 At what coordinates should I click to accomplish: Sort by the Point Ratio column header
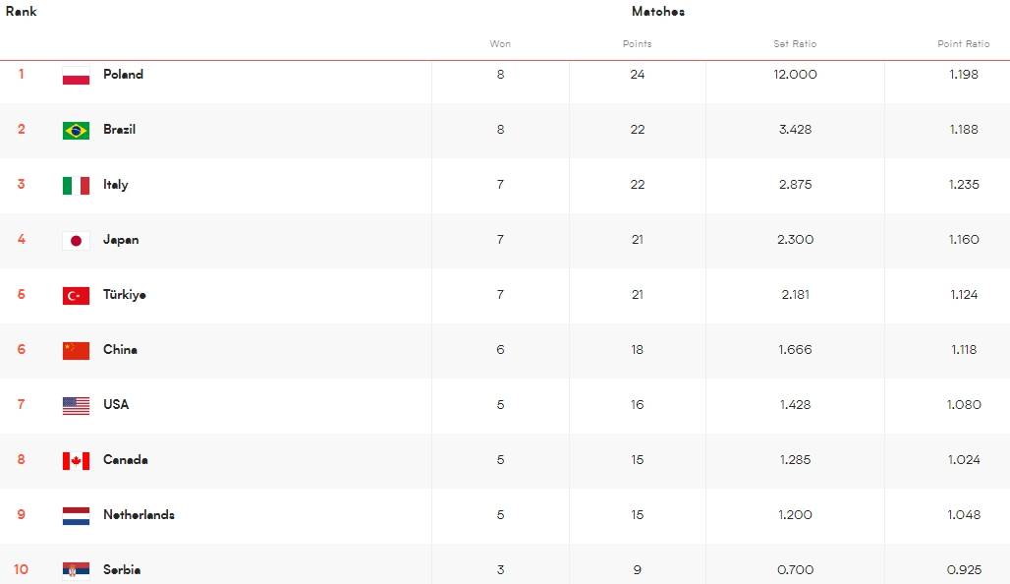[963, 44]
